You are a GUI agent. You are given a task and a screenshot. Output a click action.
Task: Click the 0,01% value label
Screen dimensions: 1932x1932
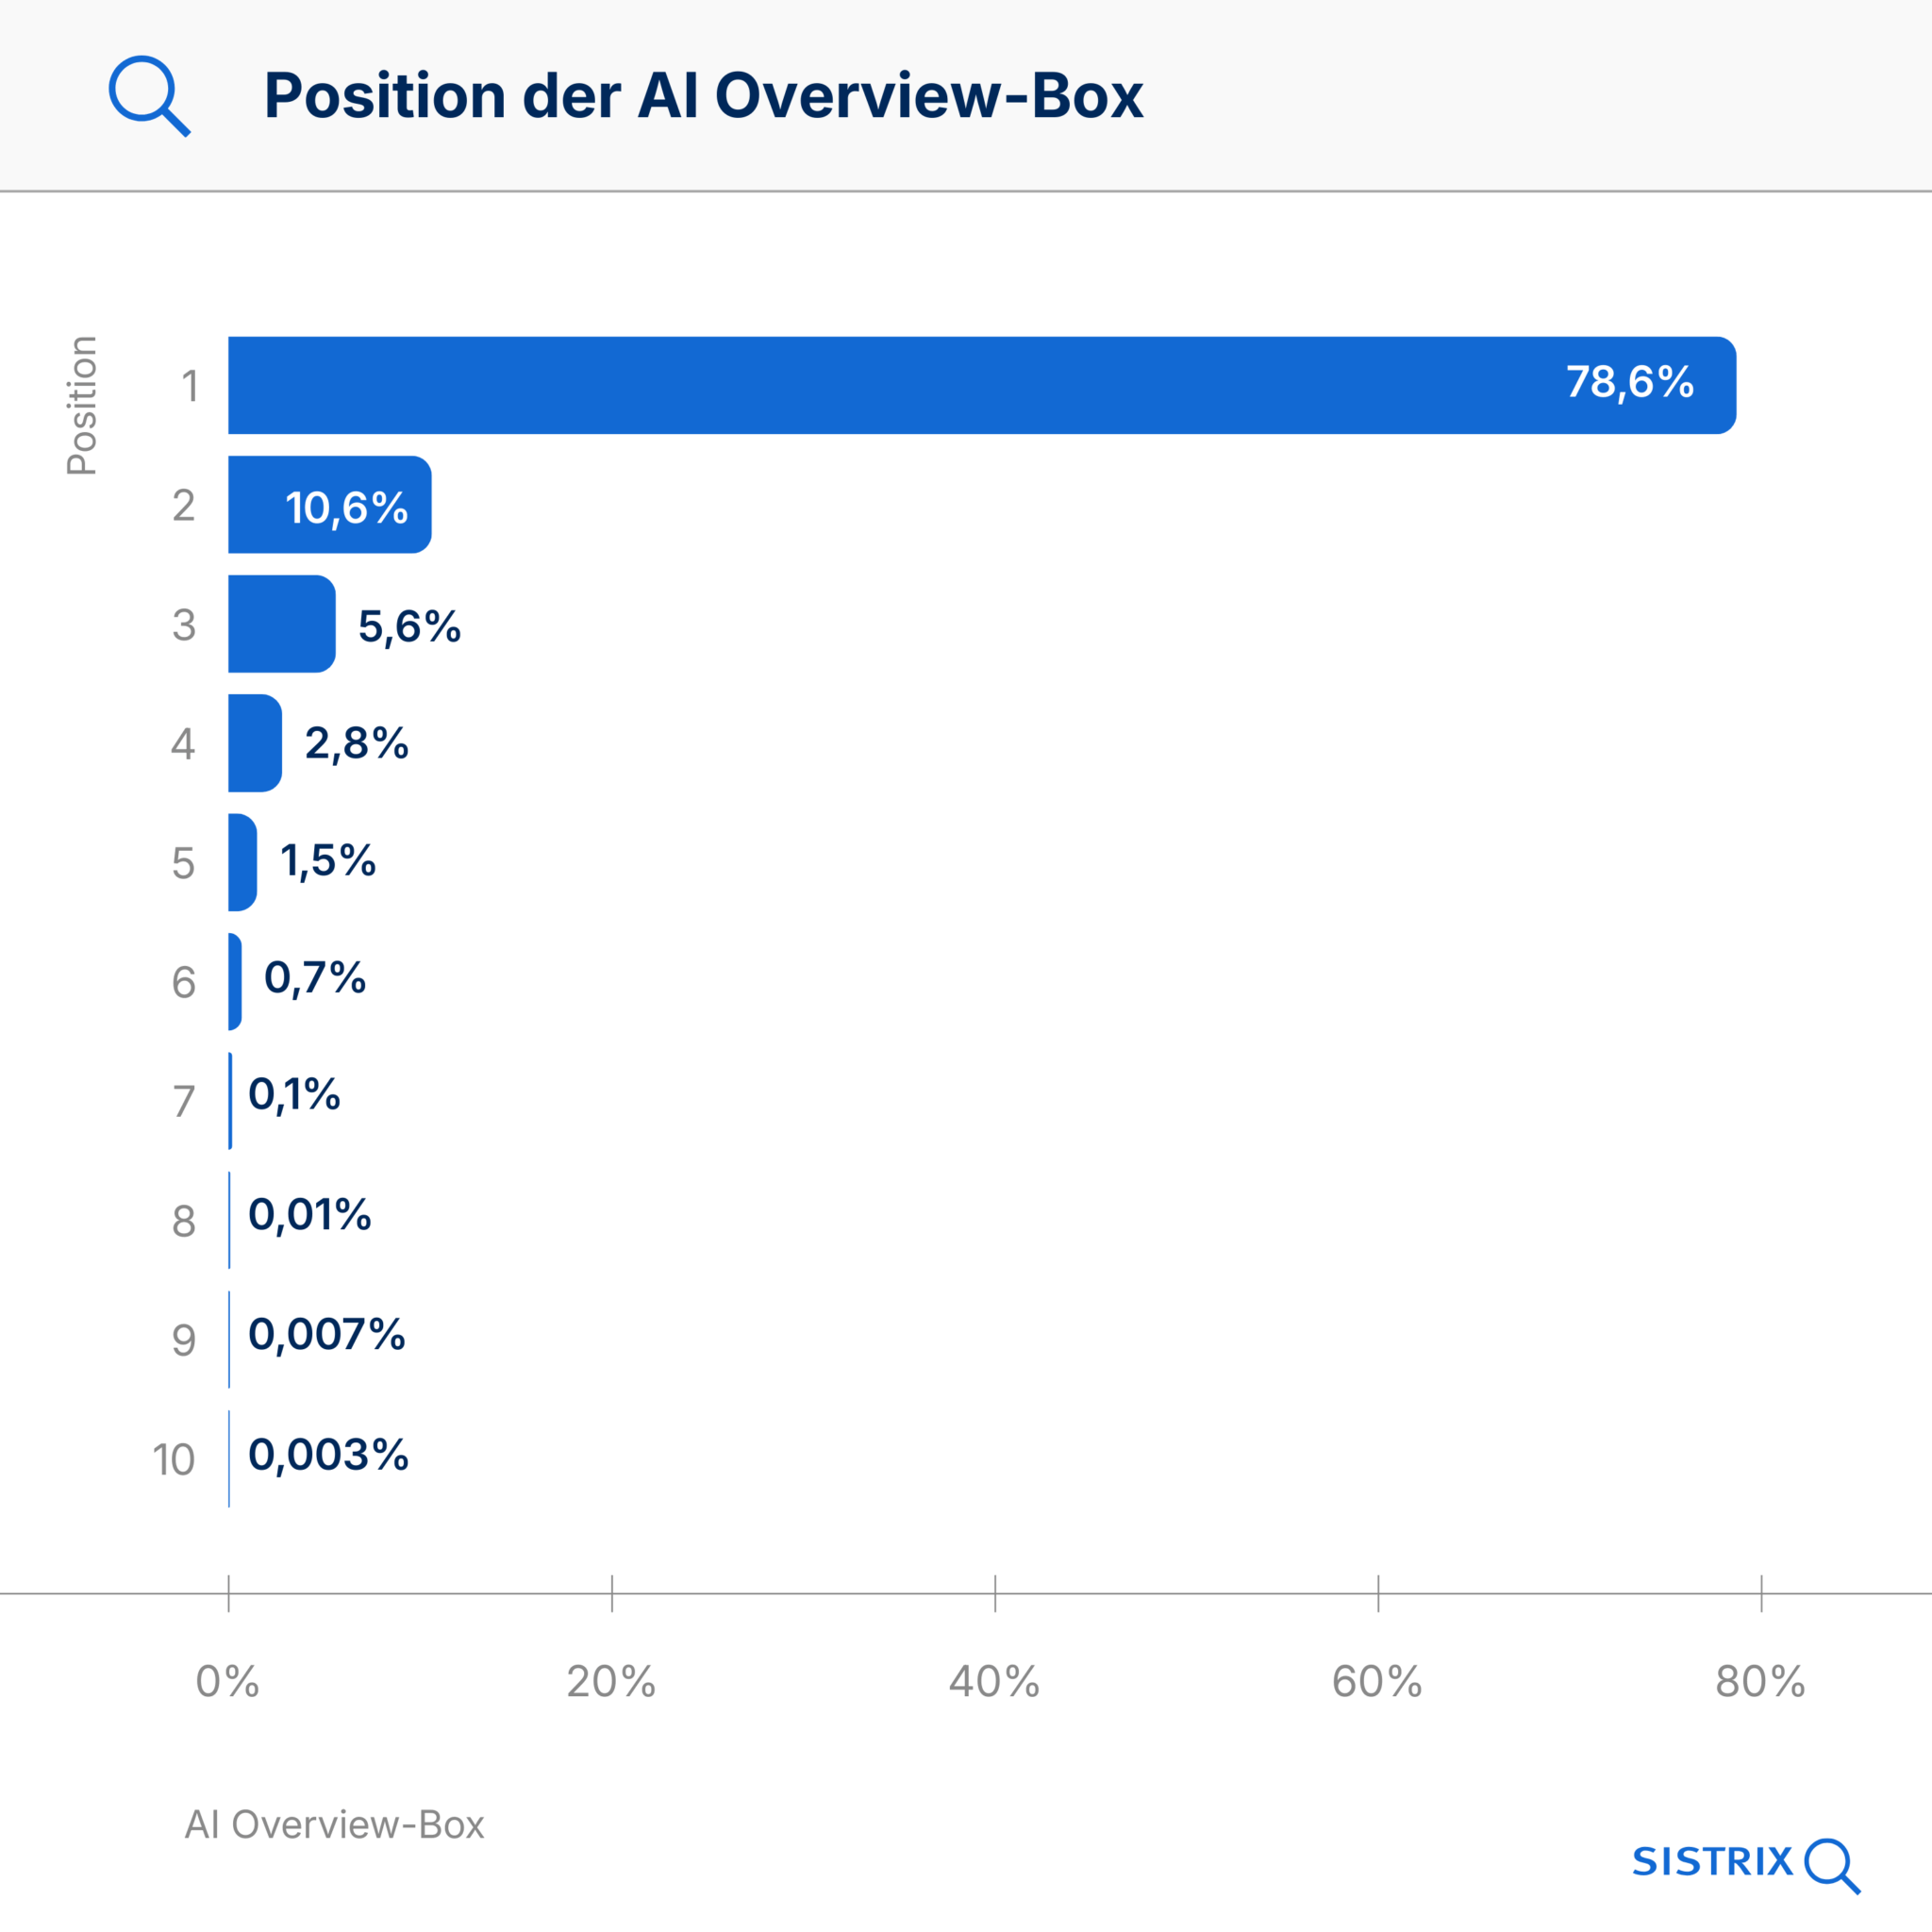click(x=310, y=1215)
